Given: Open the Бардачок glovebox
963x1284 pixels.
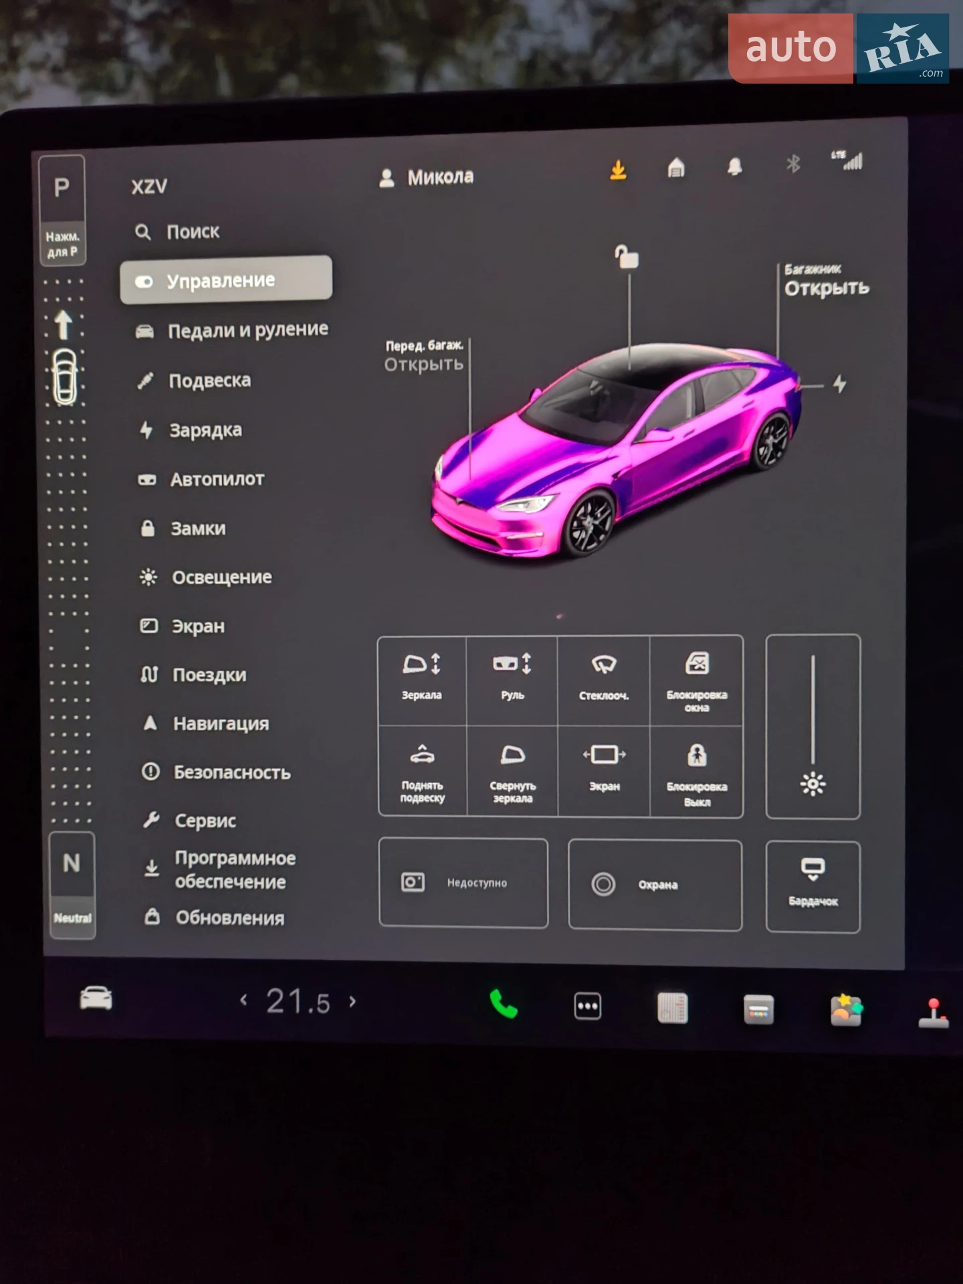Looking at the screenshot, I should 813,887.
